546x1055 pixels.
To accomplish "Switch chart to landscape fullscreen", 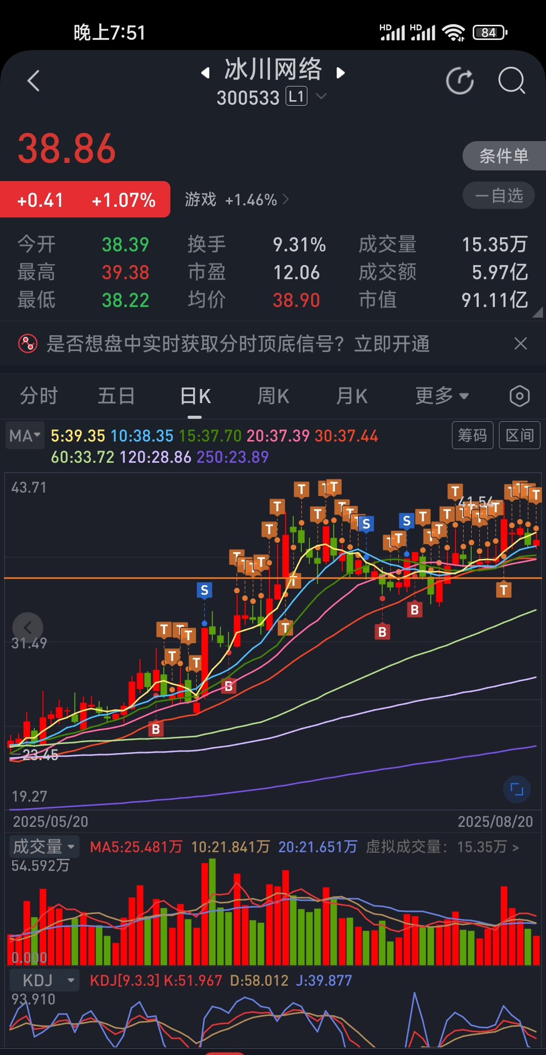I will (517, 789).
